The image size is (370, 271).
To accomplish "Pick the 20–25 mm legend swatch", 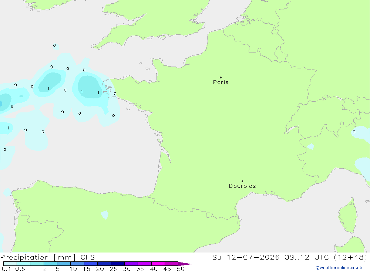I will 104,264.
